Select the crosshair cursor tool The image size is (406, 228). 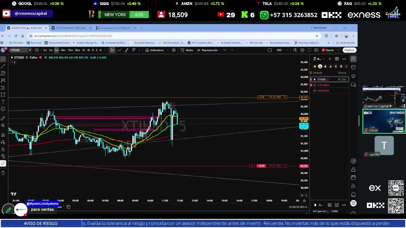[3, 59]
